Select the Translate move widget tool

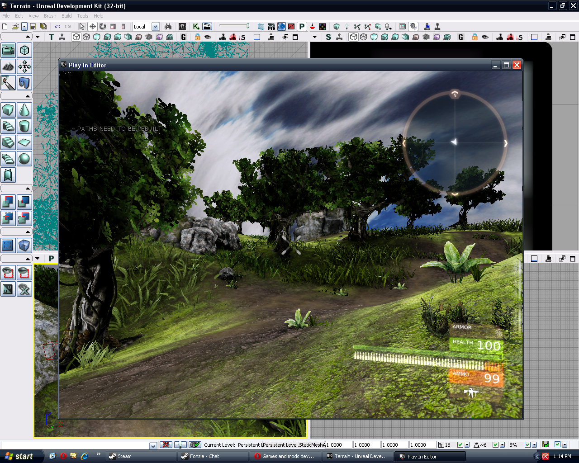tap(92, 27)
